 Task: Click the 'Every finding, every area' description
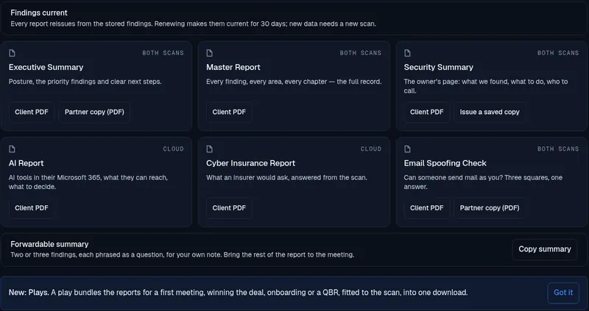coord(294,82)
